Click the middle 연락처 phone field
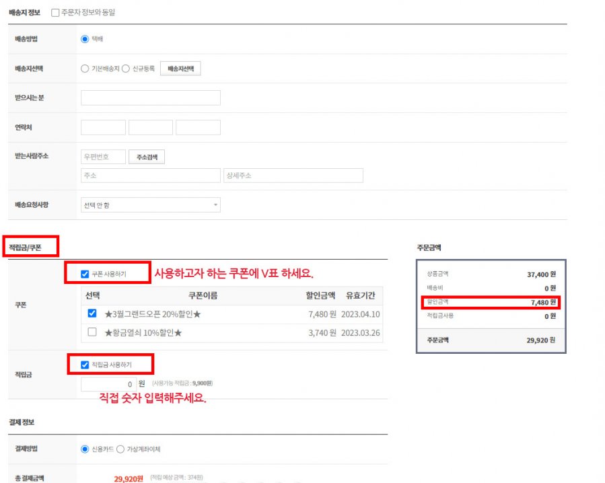 point(151,127)
